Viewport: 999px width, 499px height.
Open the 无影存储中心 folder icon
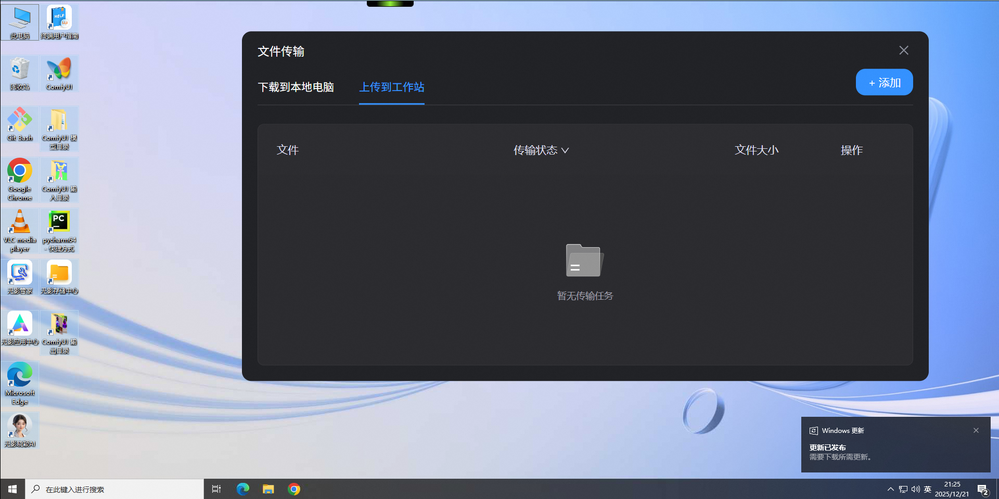pyautogui.click(x=59, y=277)
